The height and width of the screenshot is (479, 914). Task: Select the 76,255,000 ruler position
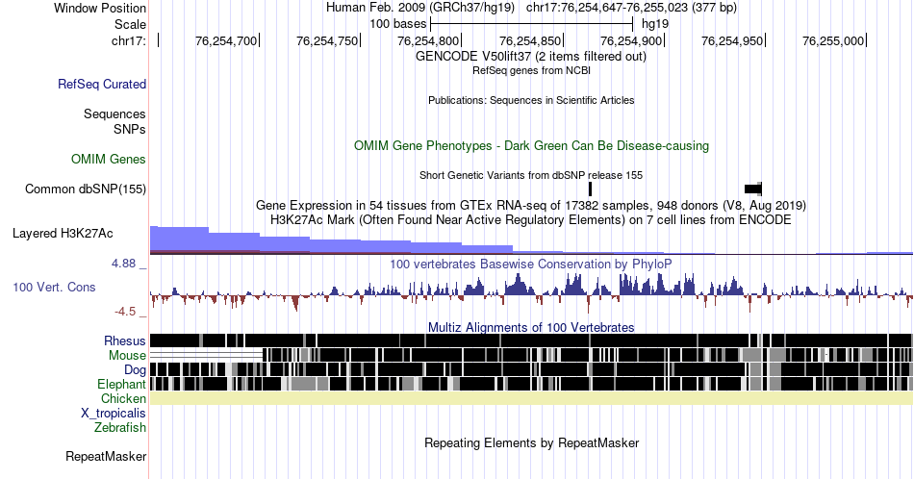pyautogui.click(x=833, y=40)
